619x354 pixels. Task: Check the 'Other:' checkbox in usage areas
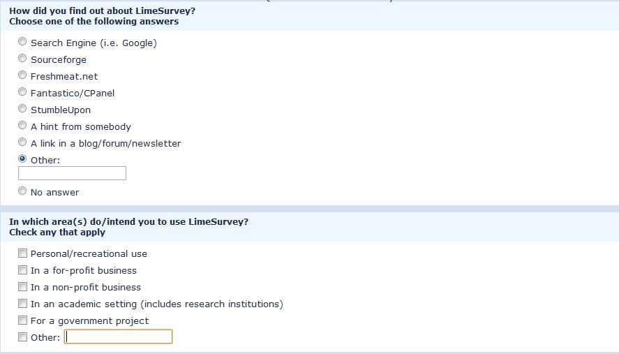tap(23, 337)
